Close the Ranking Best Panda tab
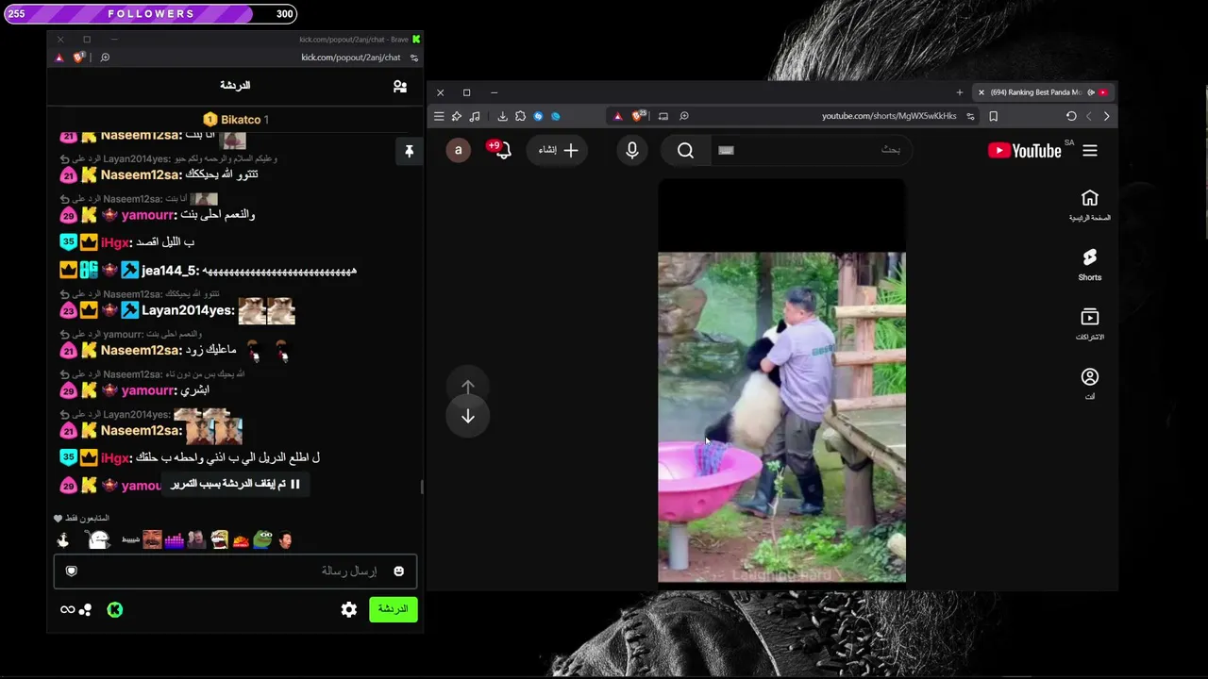 pyautogui.click(x=981, y=92)
